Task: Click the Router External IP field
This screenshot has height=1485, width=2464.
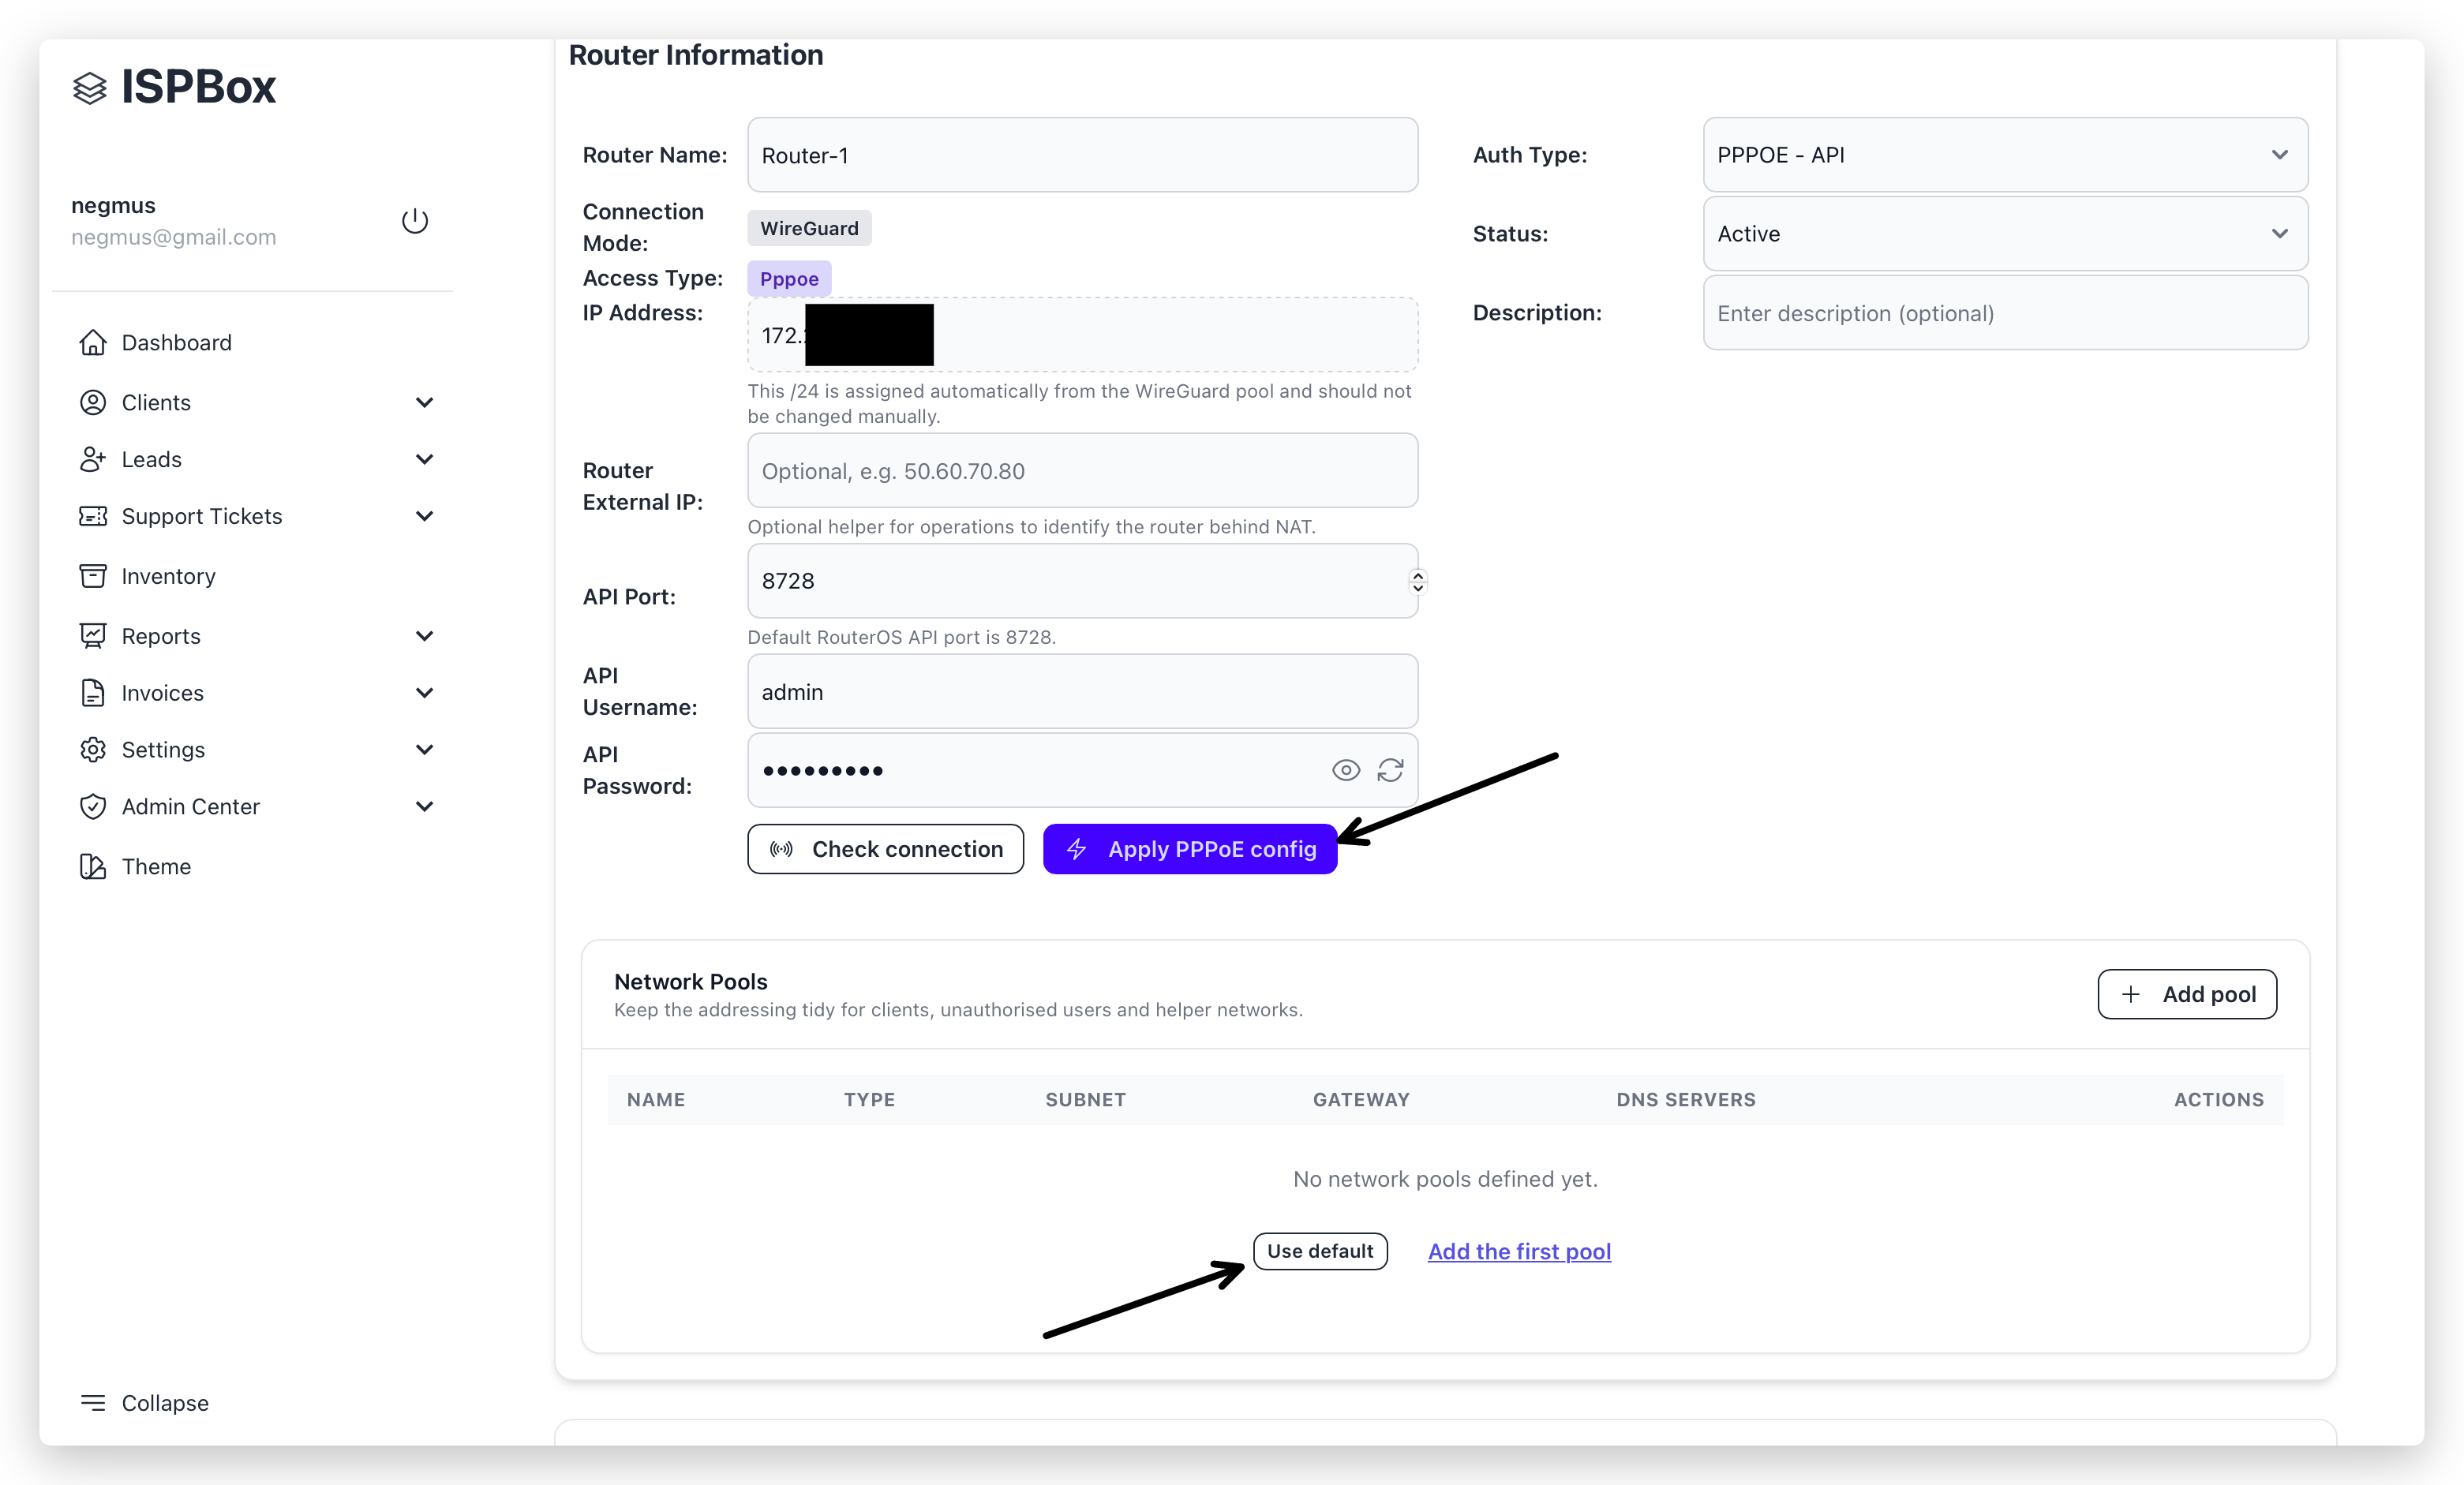Action: (x=1082, y=471)
